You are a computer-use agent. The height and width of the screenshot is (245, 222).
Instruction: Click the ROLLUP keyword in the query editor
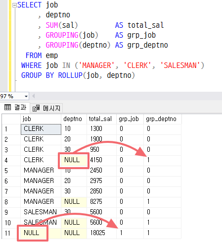click(x=70, y=75)
